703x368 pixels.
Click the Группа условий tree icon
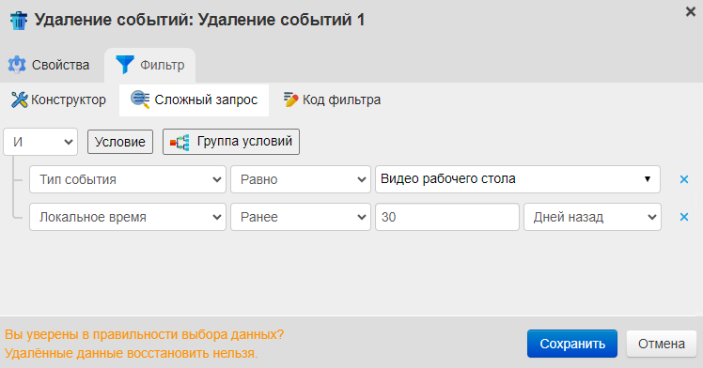tap(180, 143)
